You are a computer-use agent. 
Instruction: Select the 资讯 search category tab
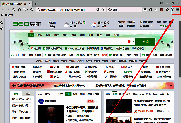(40, 35)
